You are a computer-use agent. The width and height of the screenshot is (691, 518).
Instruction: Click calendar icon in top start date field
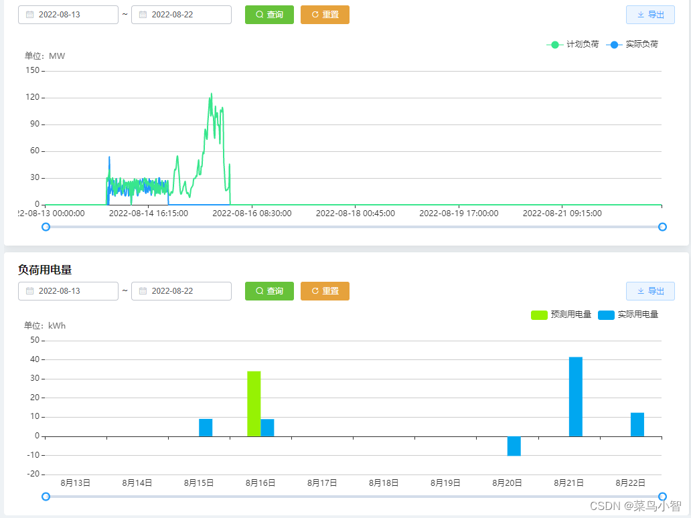29,15
